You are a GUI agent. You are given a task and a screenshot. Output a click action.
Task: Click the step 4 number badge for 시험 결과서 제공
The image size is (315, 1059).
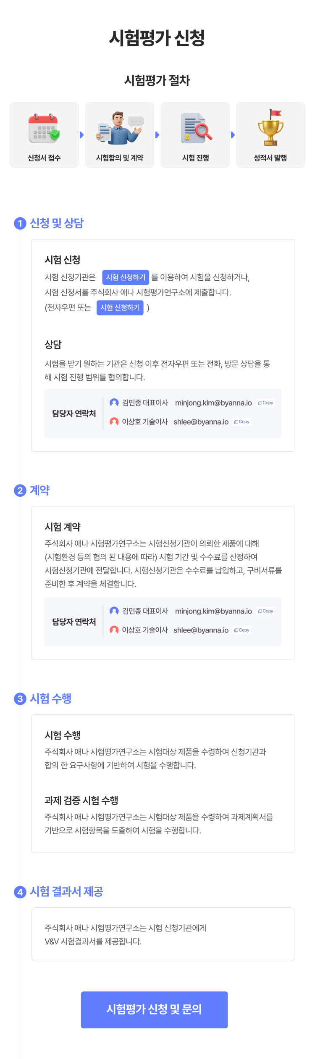coord(20,892)
